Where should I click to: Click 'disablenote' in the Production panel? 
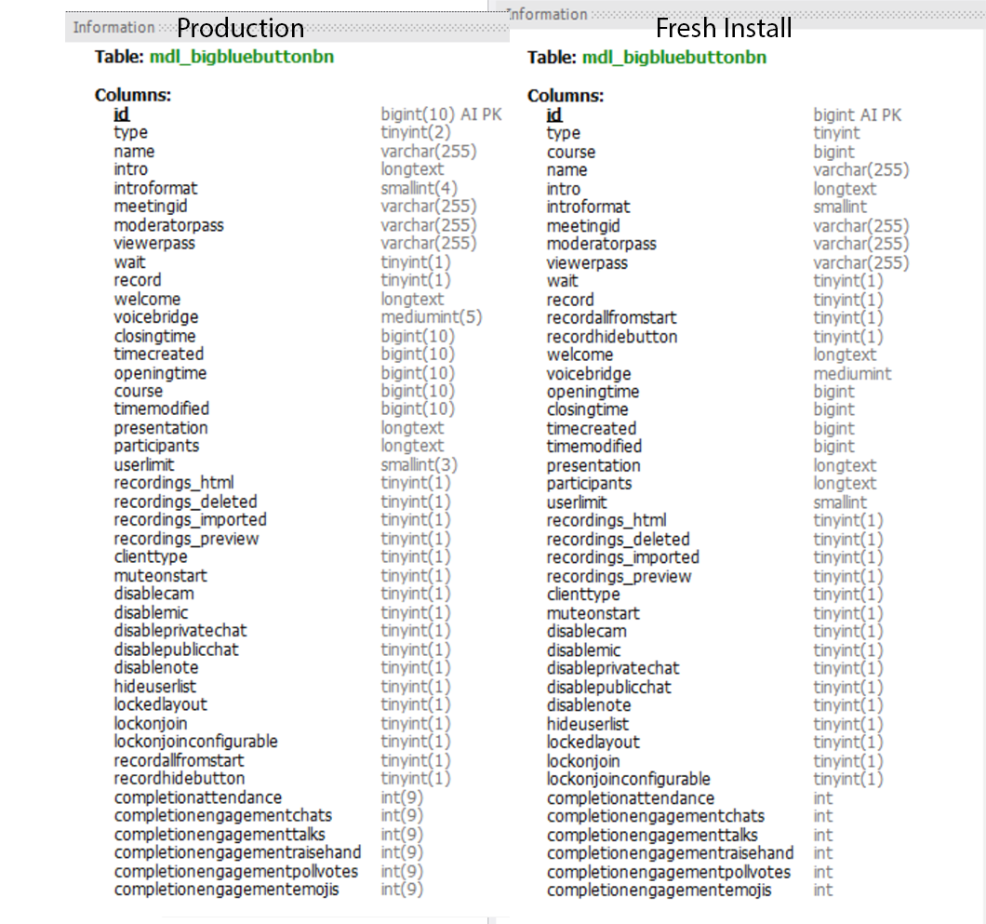[156, 668]
